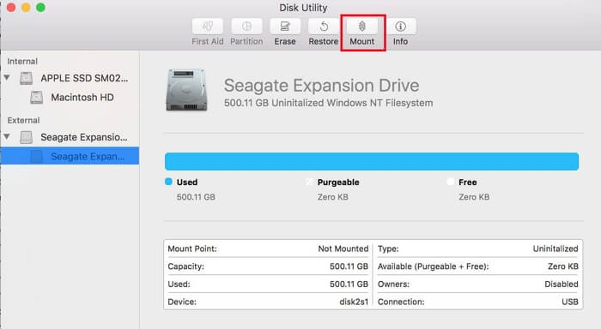Click the Mount Point row

coord(268,248)
